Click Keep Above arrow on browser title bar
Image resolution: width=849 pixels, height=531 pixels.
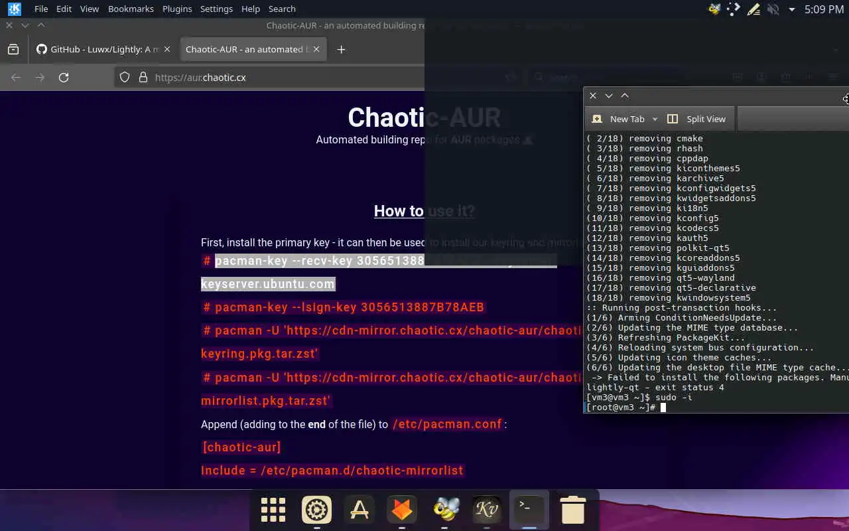coord(41,25)
